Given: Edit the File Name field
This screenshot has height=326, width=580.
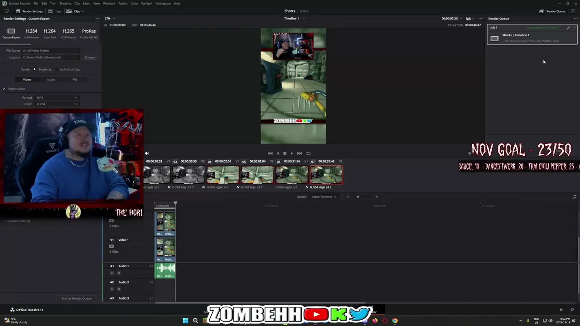Looking at the screenshot, I should coord(51,51).
